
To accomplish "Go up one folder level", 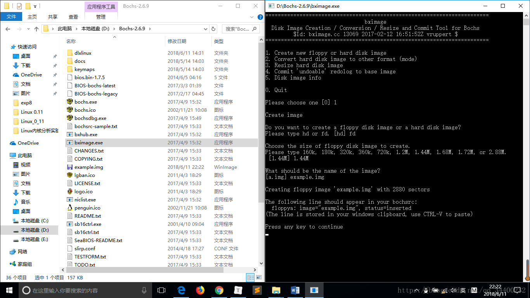I will [x=36, y=29].
